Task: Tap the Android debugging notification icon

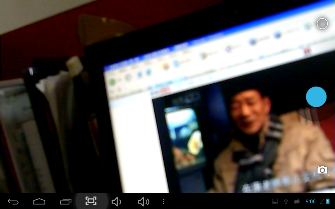Action: 297,201
